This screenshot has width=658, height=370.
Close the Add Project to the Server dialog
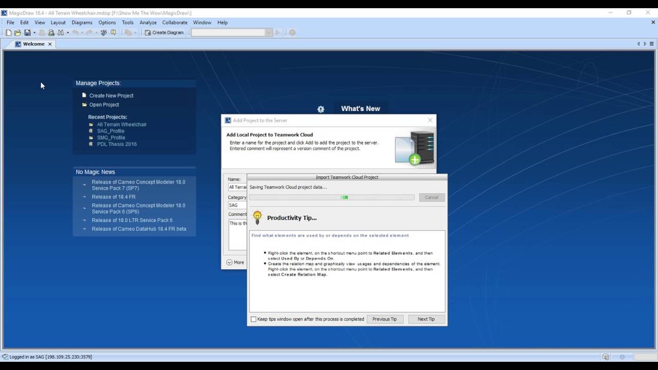click(x=430, y=120)
